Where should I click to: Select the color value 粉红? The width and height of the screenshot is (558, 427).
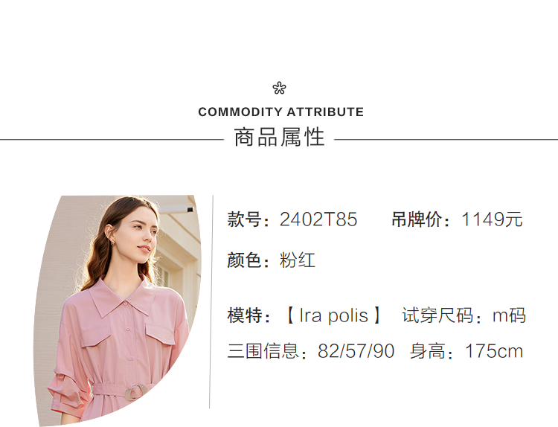click(x=298, y=260)
